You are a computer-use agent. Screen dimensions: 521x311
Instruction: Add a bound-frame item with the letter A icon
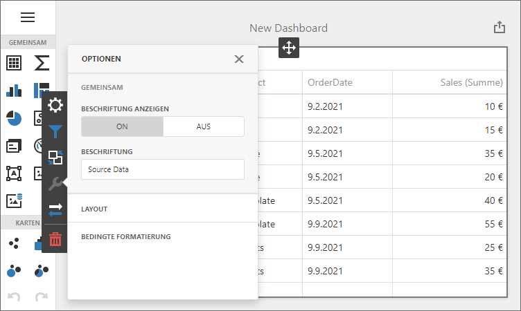coord(14,173)
